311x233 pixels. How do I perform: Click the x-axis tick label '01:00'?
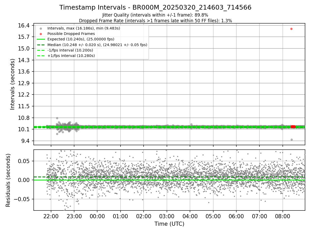coord(120,216)
